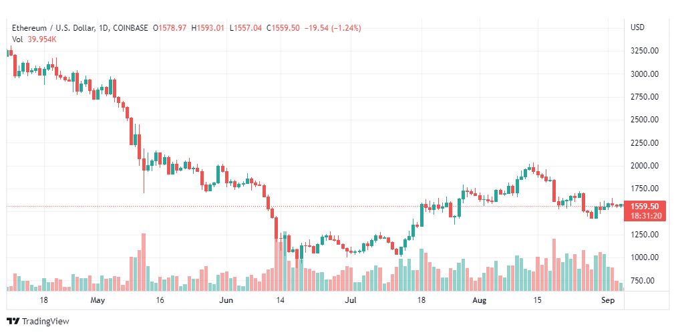Select the Sep label on time axis
676x333 pixels.
[x=608, y=300]
